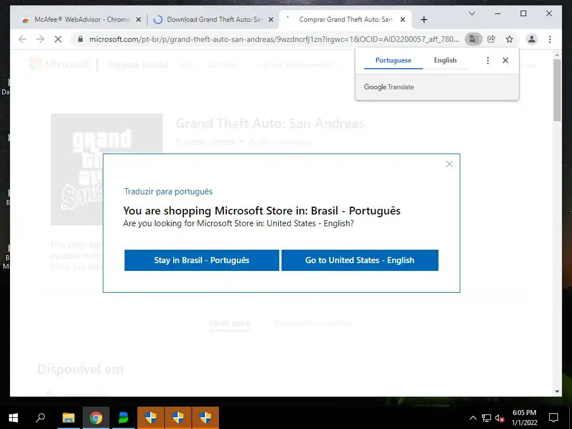
Task: Open a new tab with the plus button
Action: click(424, 20)
